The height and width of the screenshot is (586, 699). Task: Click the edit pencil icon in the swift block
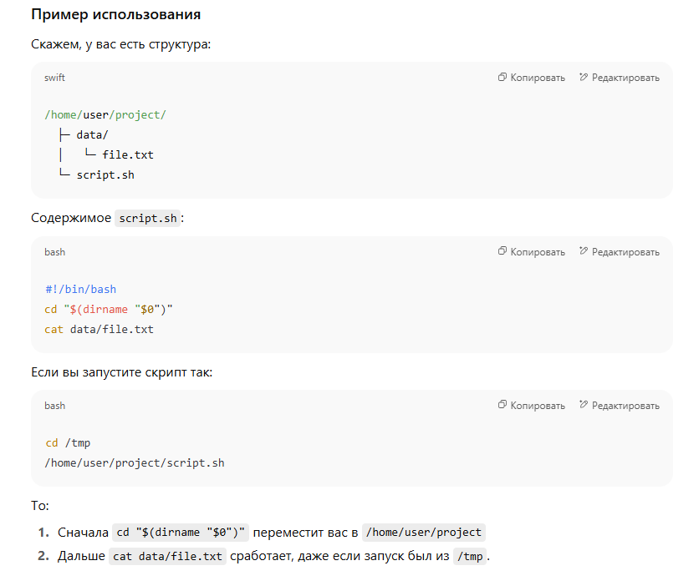[x=584, y=78]
